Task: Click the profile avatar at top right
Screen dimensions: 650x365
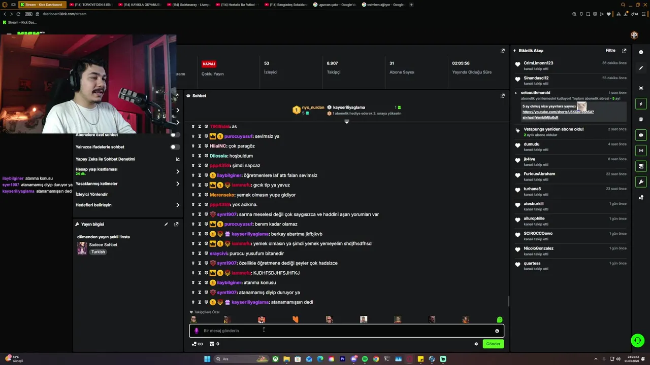Action: (x=634, y=35)
